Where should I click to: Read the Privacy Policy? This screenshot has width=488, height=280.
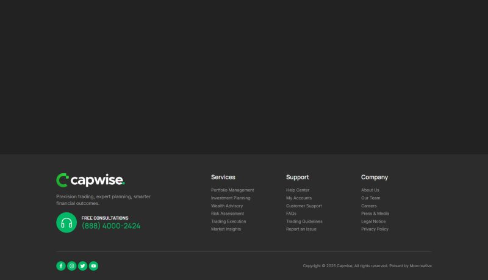[375, 229]
